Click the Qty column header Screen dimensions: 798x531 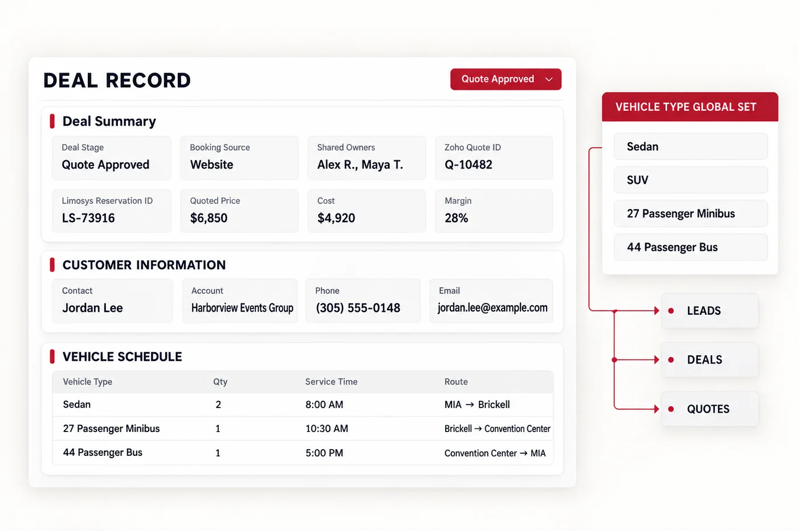[x=220, y=382]
